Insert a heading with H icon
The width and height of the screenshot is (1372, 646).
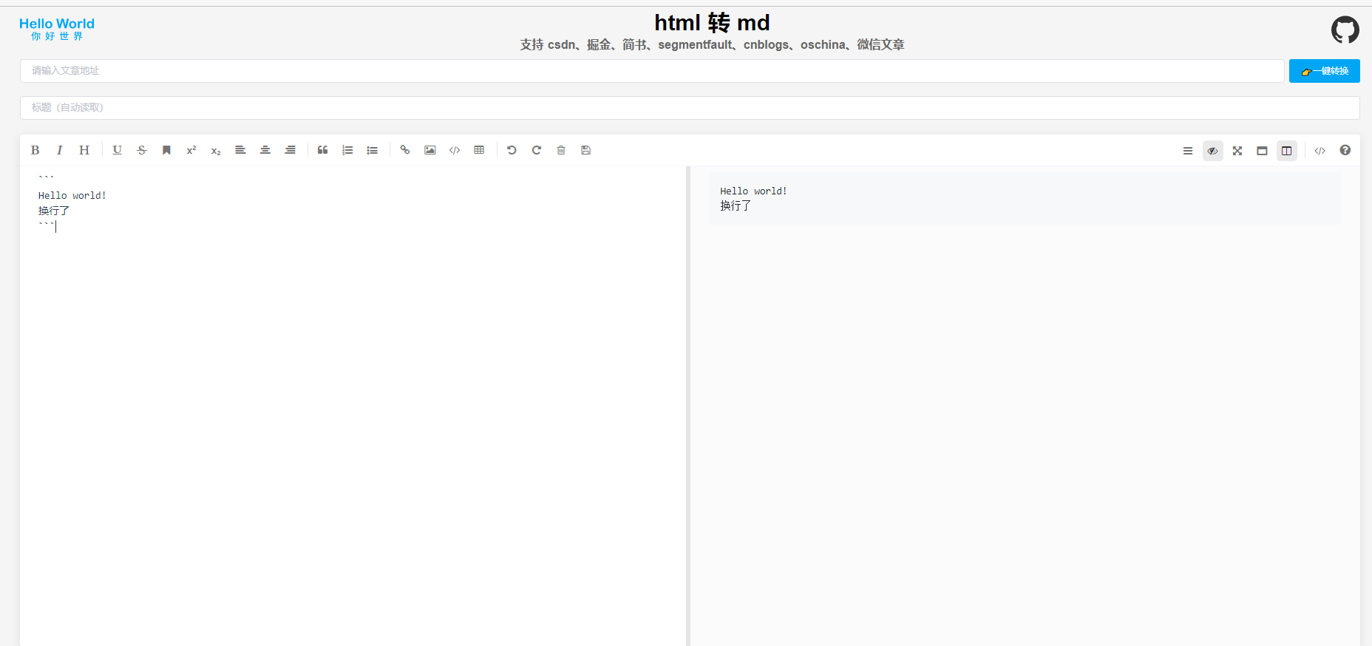pyautogui.click(x=84, y=150)
